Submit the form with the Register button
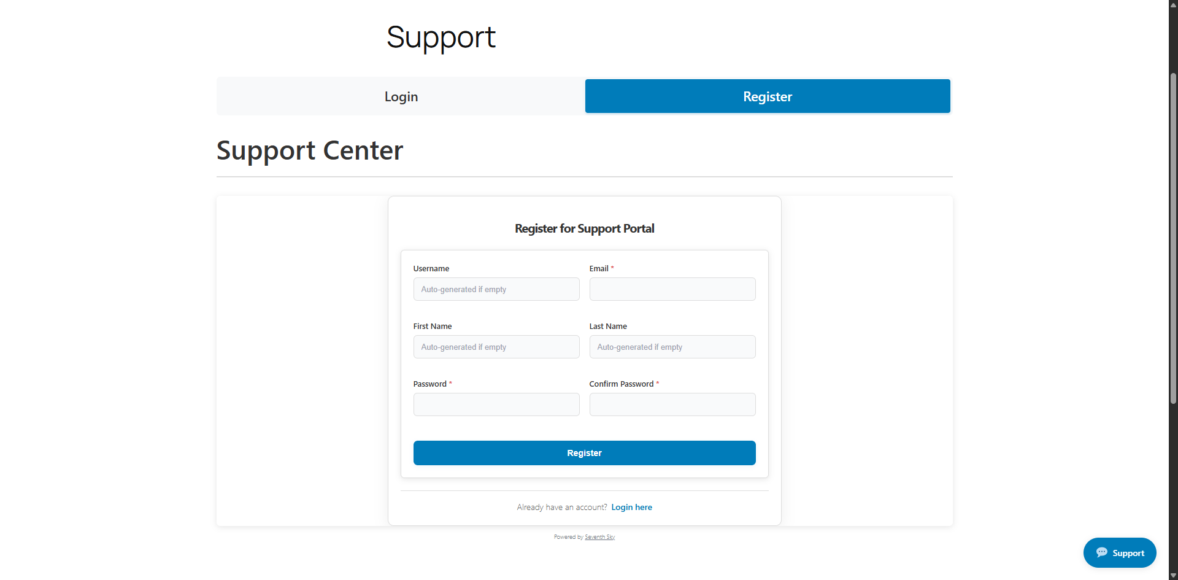This screenshot has width=1178, height=580. coord(584,453)
